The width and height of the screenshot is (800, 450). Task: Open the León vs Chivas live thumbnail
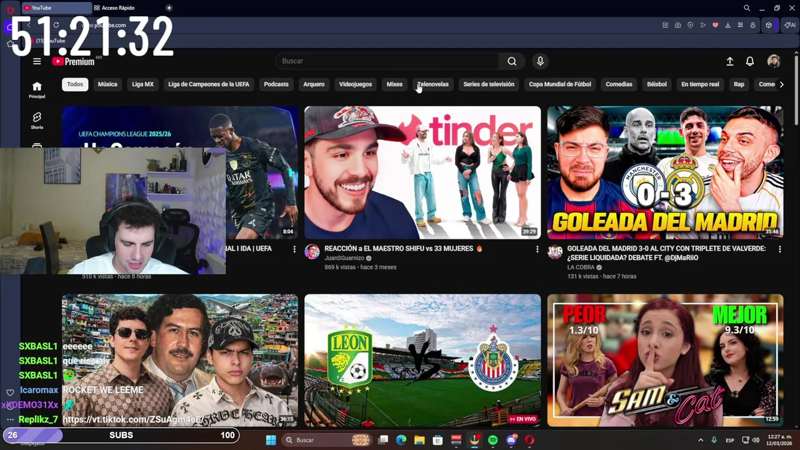[x=422, y=361]
